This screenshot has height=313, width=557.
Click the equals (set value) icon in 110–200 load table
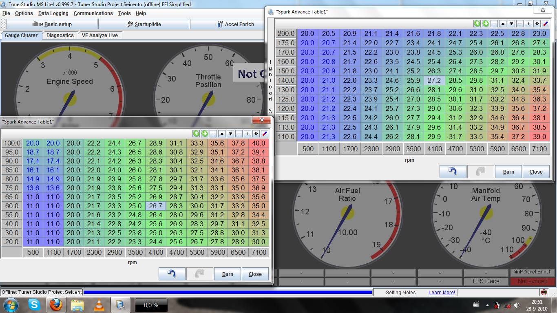tap(494, 24)
